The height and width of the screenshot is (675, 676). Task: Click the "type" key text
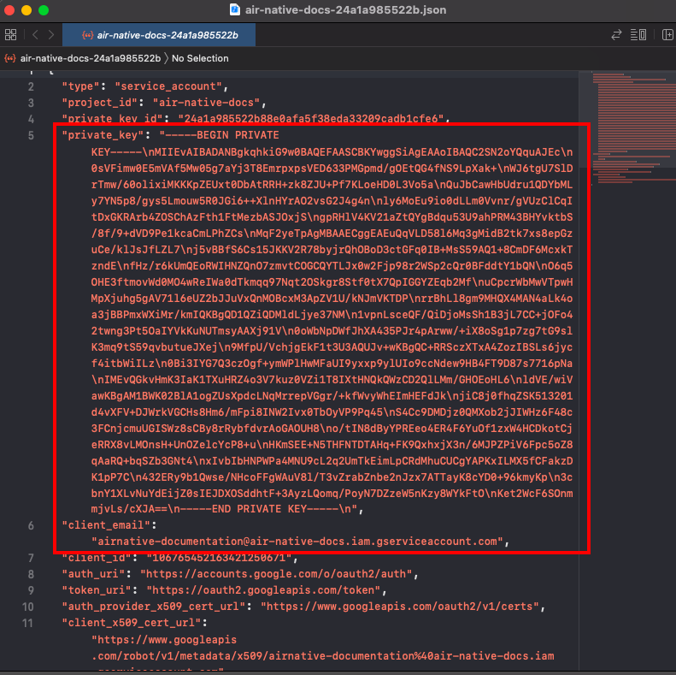(x=80, y=86)
